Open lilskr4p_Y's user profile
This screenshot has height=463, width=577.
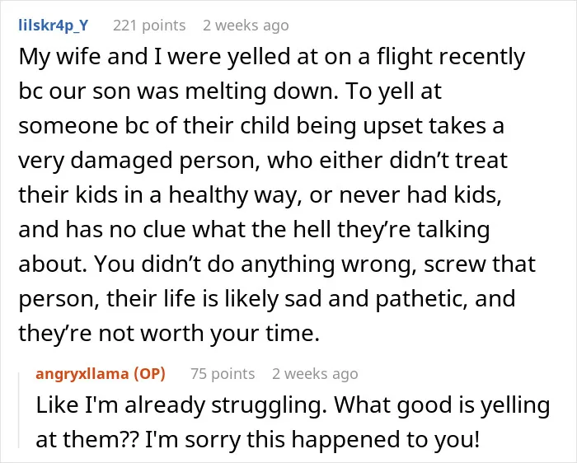click(x=54, y=26)
